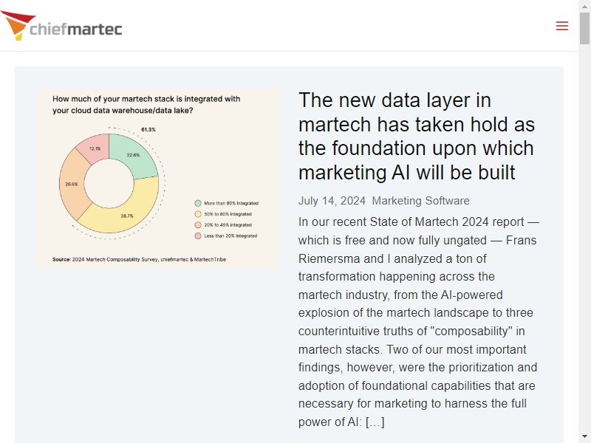The width and height of the screenshot is (591, 443).
Task: Click the pink 'Less than 20% integrated' legend dot
Action: pos(198,236)
